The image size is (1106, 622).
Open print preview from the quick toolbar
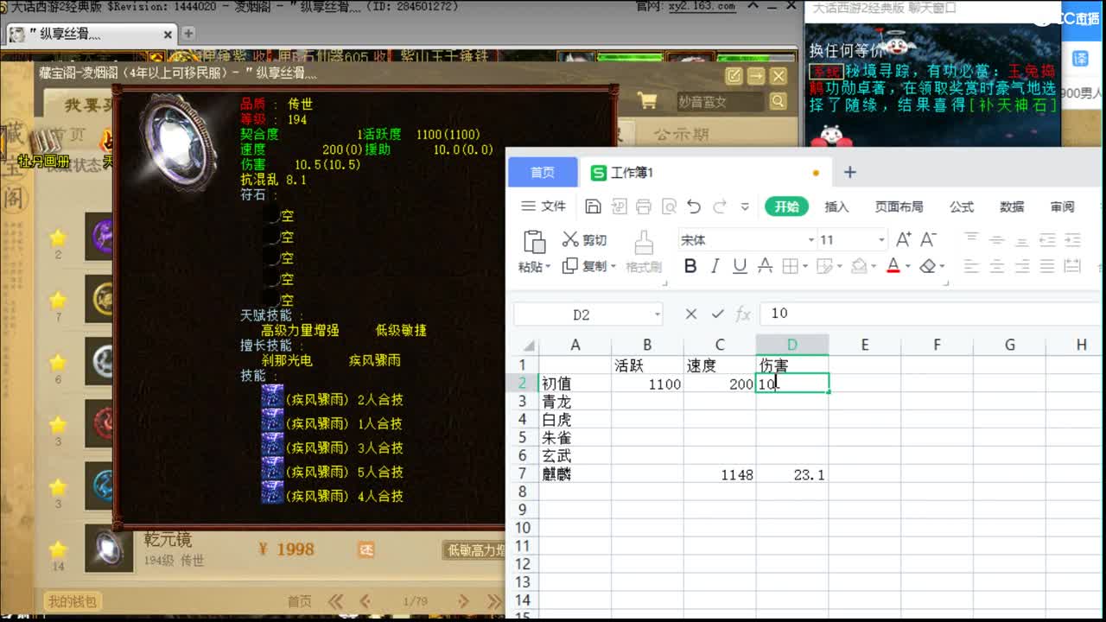(669, 206)
